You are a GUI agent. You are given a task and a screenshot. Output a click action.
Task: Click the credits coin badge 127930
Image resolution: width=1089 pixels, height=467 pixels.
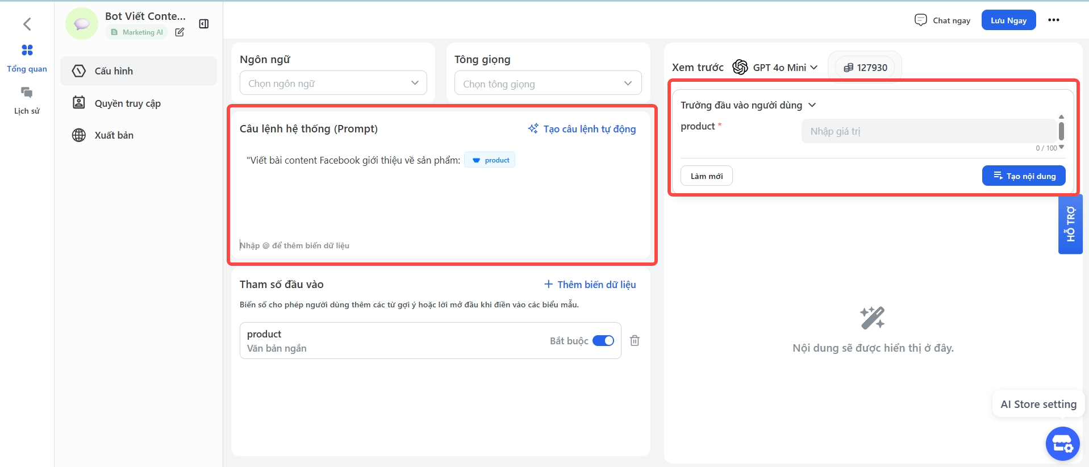865,68
